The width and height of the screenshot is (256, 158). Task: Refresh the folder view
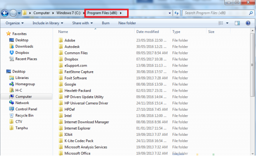click(177, 13)
